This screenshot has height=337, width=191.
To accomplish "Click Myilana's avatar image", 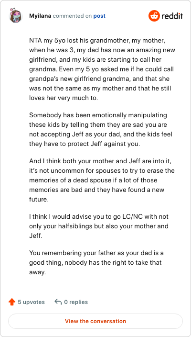I will [x=16, y=15].
